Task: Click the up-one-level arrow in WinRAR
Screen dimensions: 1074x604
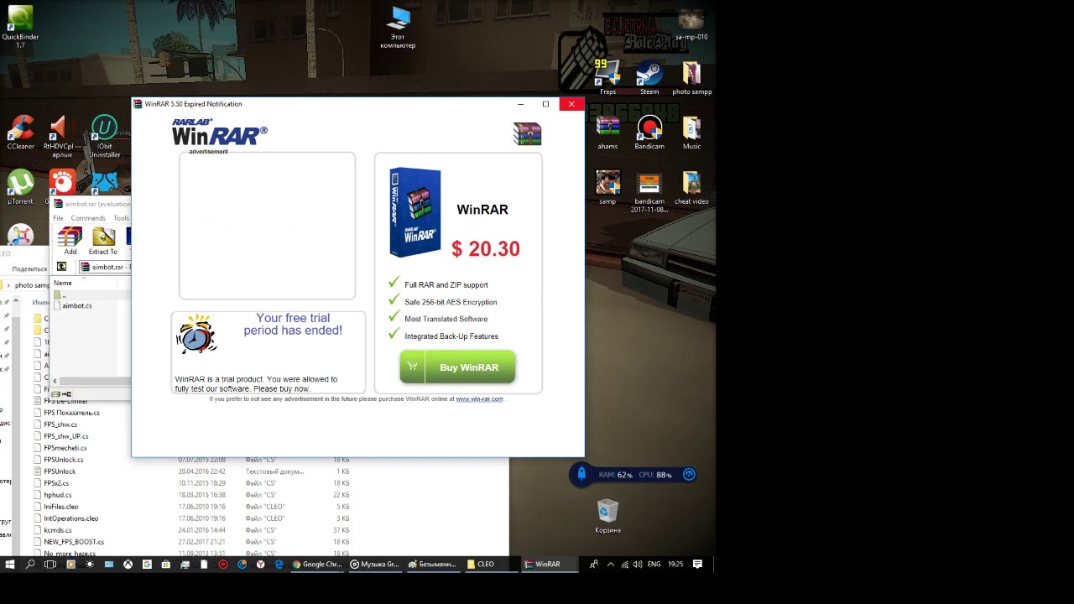Action: click(x=61, y=267)
